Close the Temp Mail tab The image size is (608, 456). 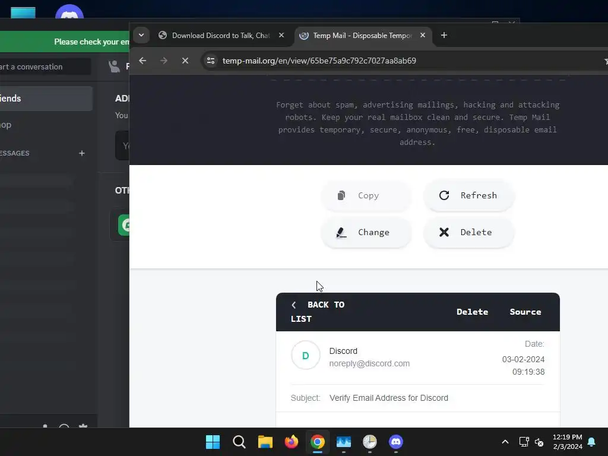coord(423,35)
